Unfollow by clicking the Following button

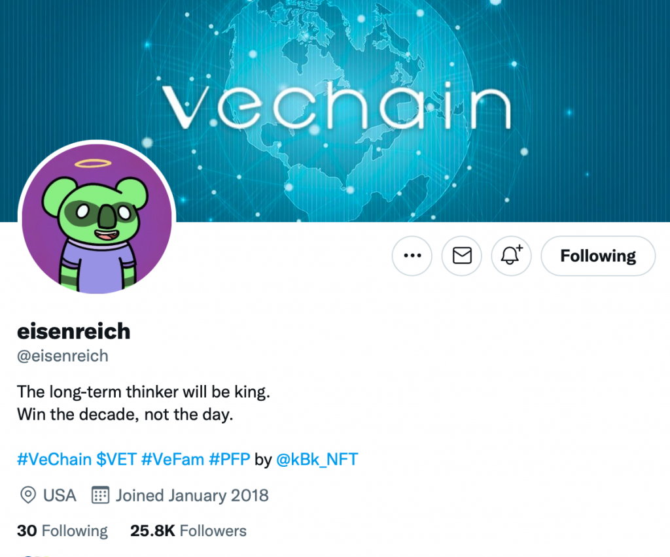pos(597,256)
